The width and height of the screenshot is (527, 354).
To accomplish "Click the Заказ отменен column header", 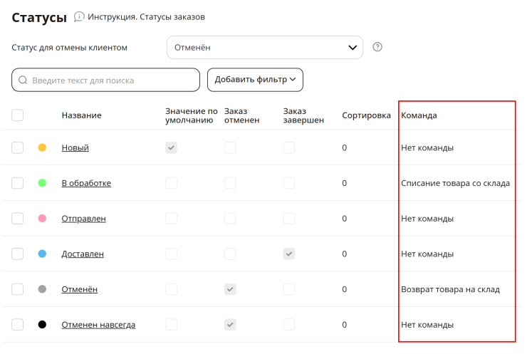I will tap(241, 115).
